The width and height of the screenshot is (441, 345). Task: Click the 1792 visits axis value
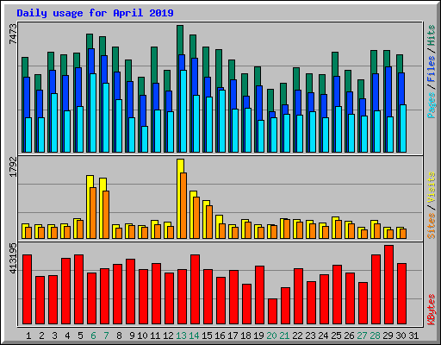(13, 166)
